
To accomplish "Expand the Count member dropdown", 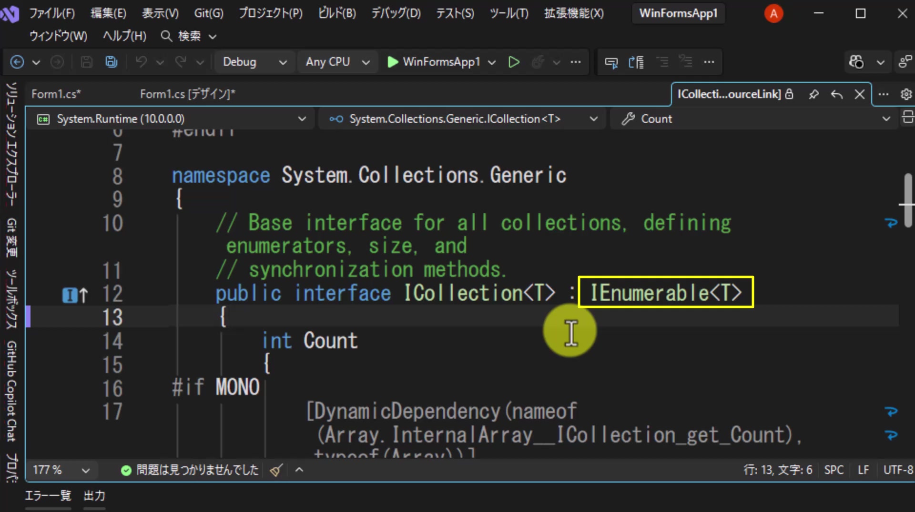I will click(x=754, y=118).
